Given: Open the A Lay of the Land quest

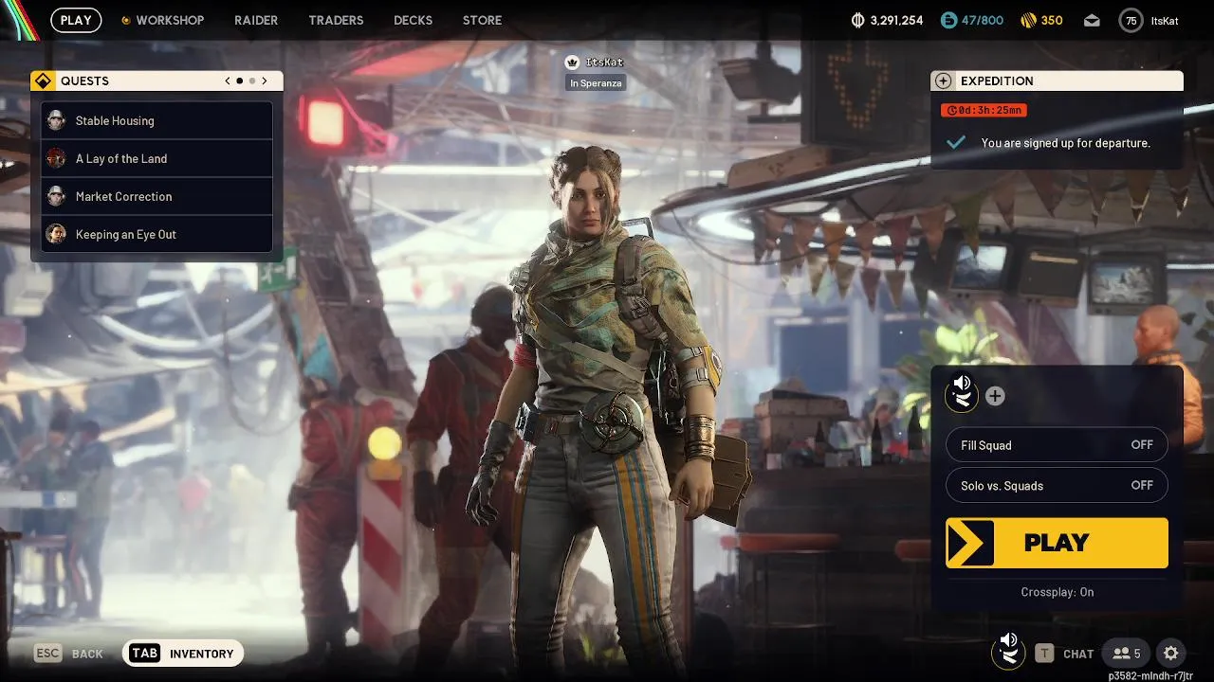Looking at the screenshot, I should tap(156, 158).
